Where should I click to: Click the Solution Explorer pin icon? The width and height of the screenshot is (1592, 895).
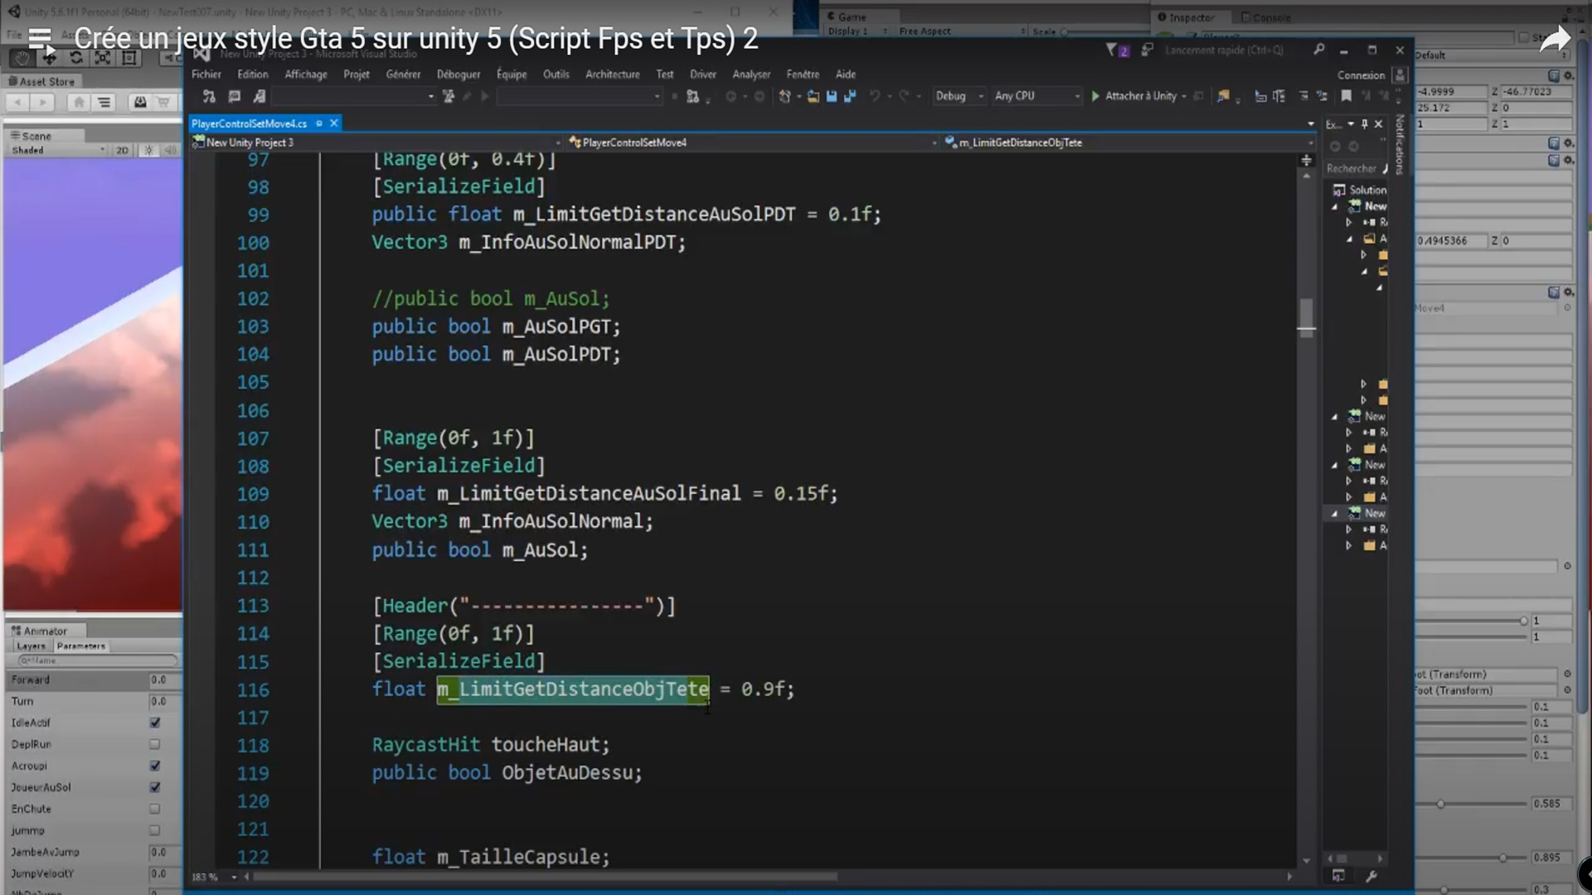[1365, 124]
